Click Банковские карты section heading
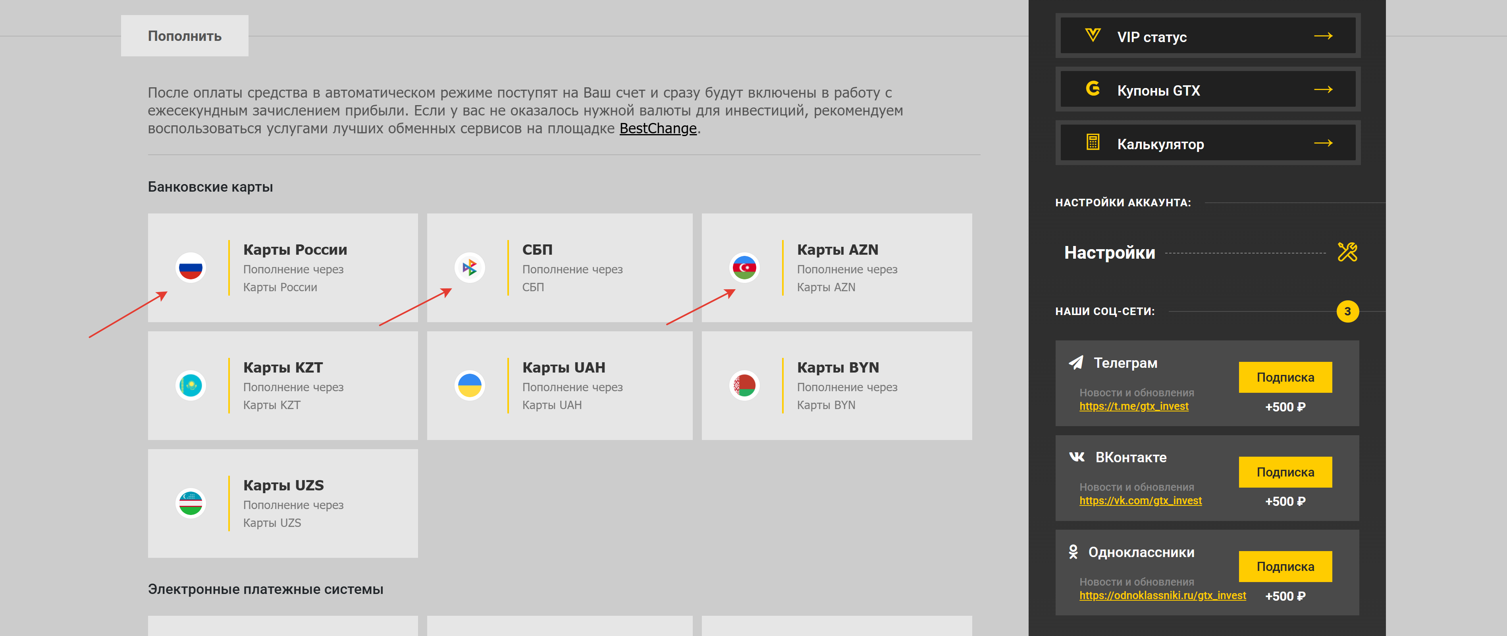The height and width of the screenshot is (636, 1507). click(x=210, y=187)
